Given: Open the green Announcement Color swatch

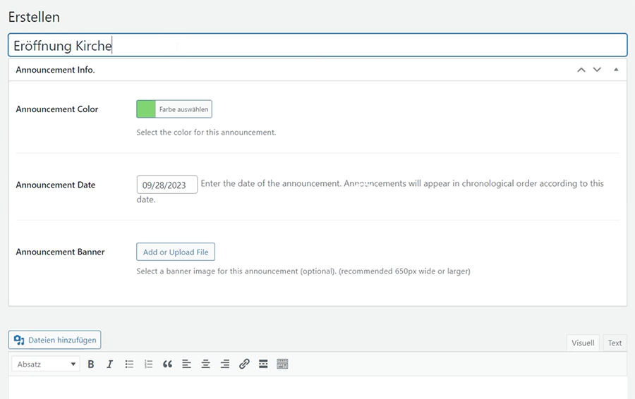Looking at the screenshot, I should (x=146, y=109).
